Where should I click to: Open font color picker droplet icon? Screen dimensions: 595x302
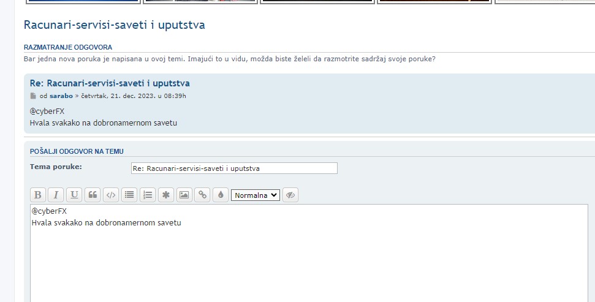221,195
